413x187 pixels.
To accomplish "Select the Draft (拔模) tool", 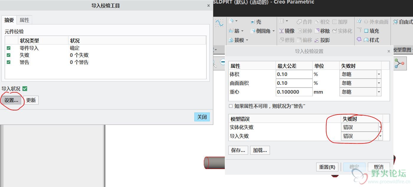I will pyautogui.click(x=237, y=40).
